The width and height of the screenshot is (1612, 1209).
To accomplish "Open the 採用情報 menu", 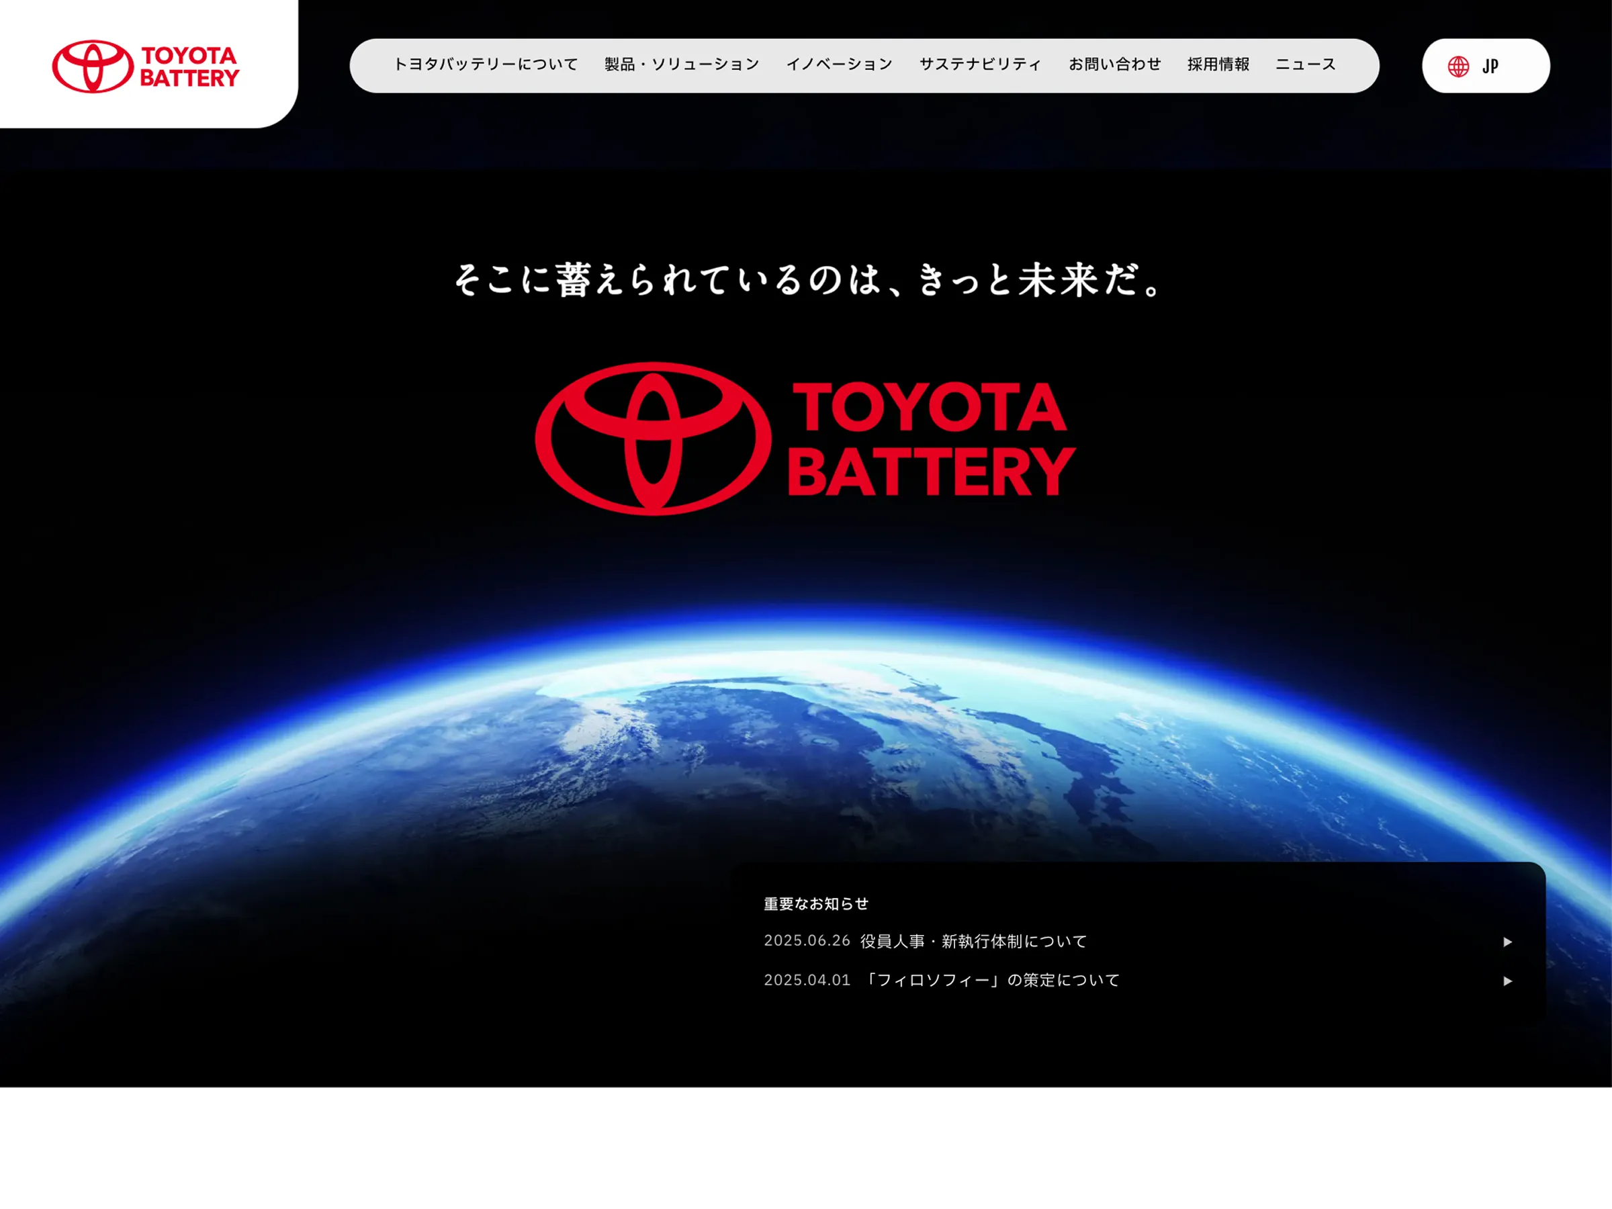I will pyautogui.click(x=1218, y=65).
